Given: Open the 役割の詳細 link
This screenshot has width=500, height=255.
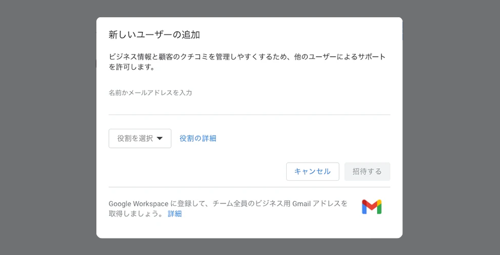Looking at the screenshot, I should [198, 138].
